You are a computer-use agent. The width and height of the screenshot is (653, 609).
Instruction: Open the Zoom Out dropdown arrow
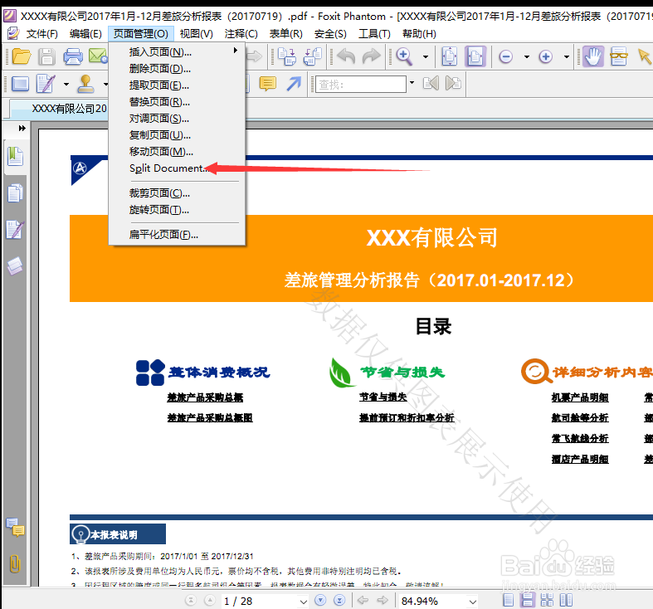point(526,56)
